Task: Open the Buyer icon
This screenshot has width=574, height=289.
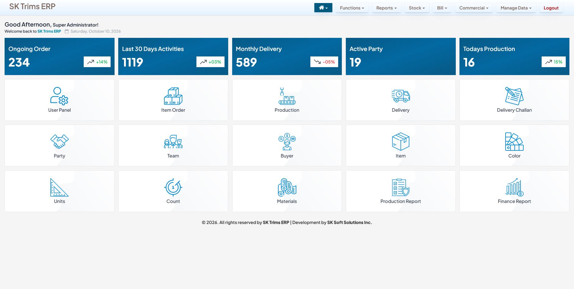Action: coord(287,142)
